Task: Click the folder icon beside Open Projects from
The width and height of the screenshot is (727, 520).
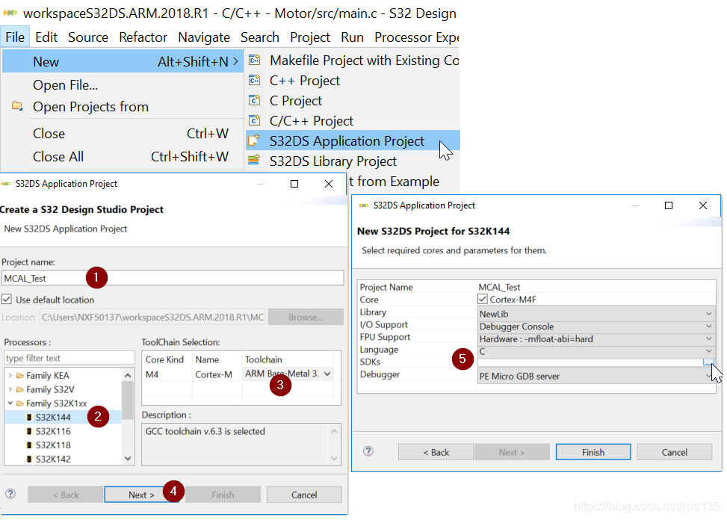Action: click(16, 107)
